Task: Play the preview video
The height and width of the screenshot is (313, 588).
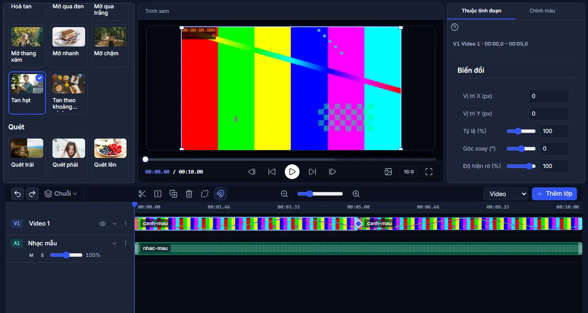Action: pos(292,172)
